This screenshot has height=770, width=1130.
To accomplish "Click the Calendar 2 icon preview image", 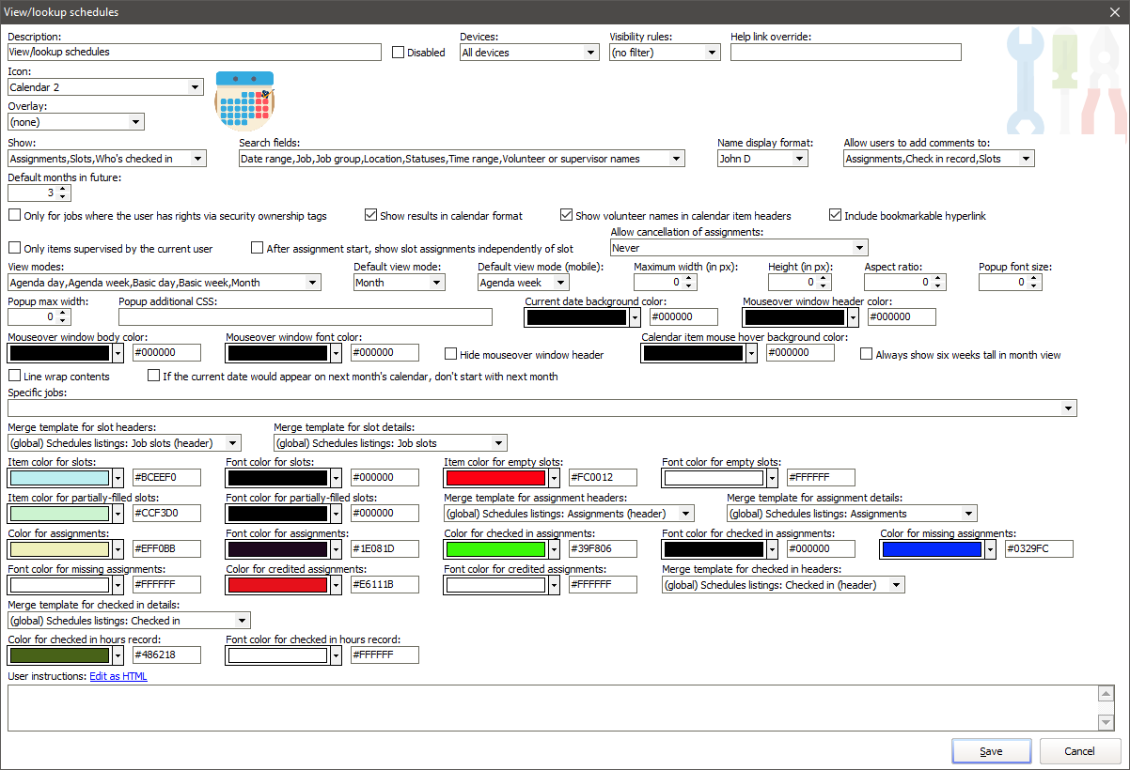I will pos(244,100).
